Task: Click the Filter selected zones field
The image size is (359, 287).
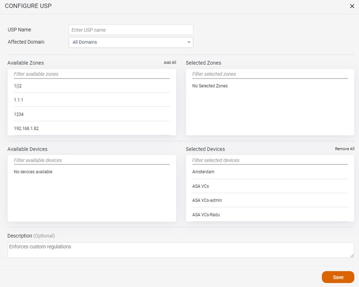Action: point(270,74)
